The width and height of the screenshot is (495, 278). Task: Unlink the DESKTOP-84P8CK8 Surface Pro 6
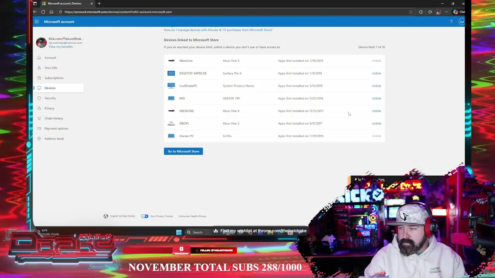pyautogui.click(x=376, y=73)
